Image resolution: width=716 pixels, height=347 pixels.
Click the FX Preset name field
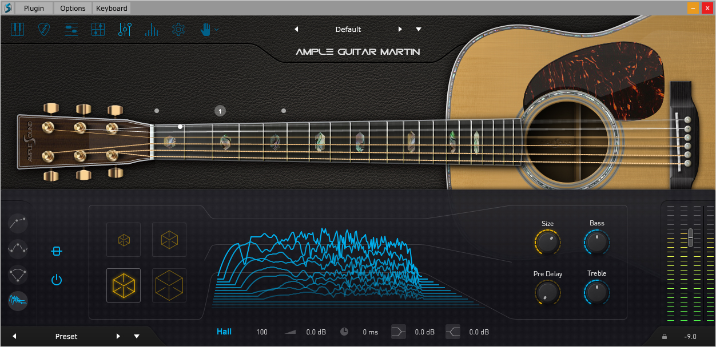[x=66, y=336]
